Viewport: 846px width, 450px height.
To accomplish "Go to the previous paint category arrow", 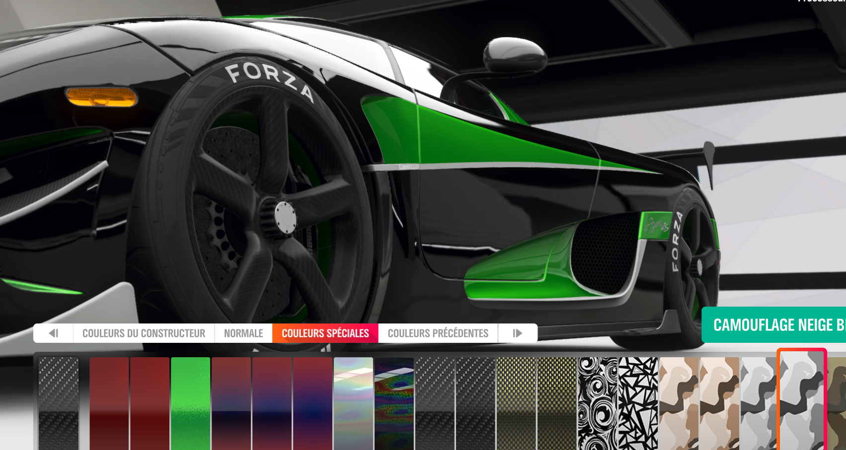I will [54, 333].
